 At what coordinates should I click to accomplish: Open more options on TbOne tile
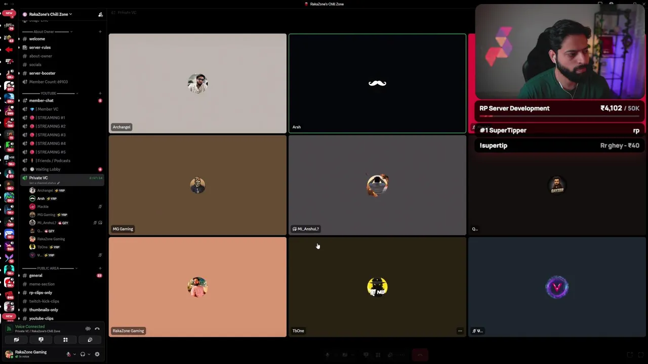pos(460,331)
